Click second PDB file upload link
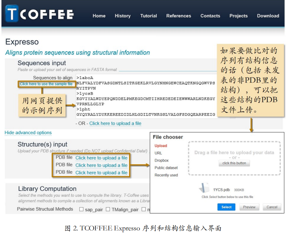 [x=101, y=165]
